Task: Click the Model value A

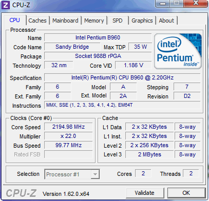Action: [123, 87]
